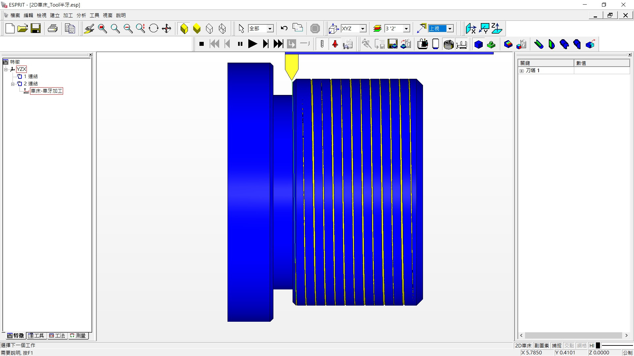
Task: Toggle the 捕捉 snap mode in status bar
Action: point(557,345)
